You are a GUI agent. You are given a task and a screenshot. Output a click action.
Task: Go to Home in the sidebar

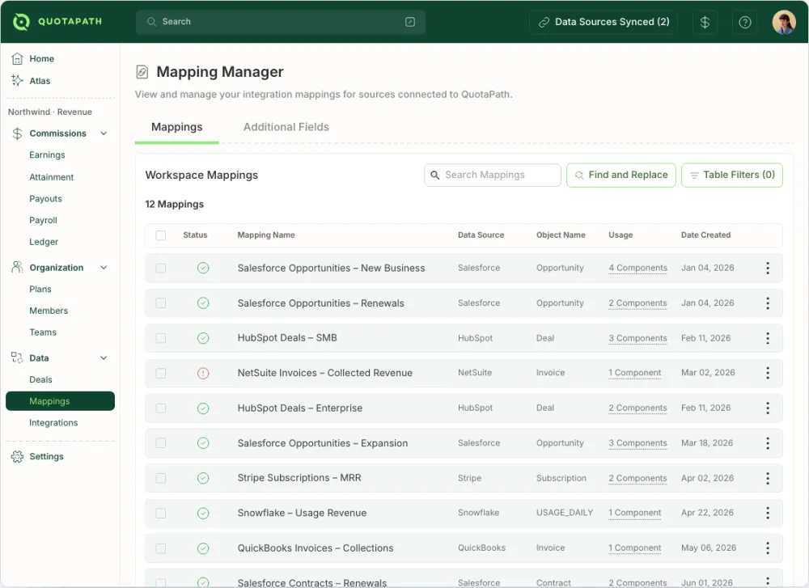pos(32,59)
